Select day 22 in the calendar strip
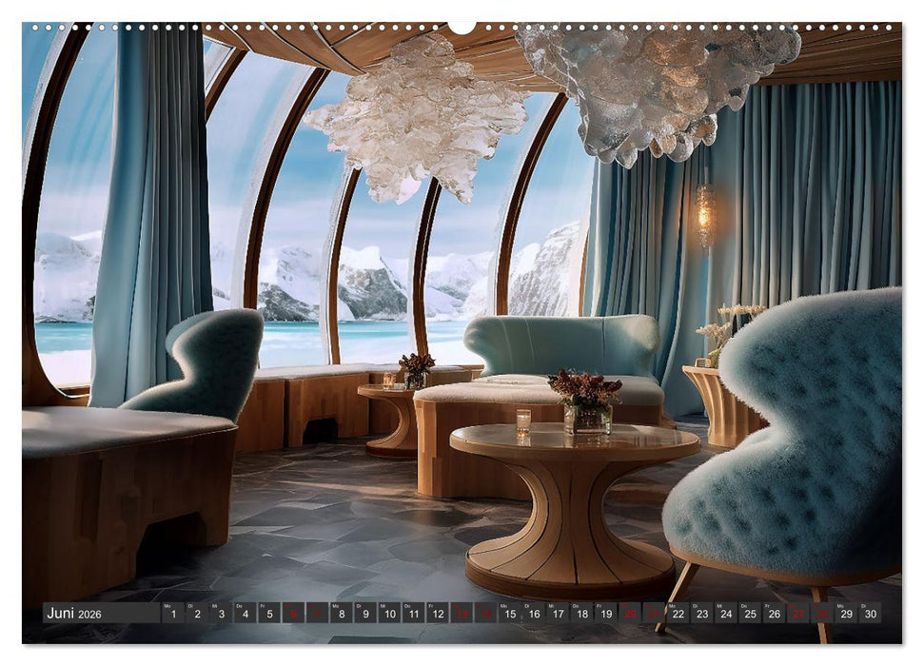 click(678, 613)
